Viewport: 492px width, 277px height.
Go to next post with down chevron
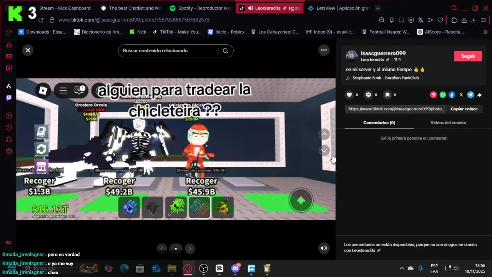324,150
